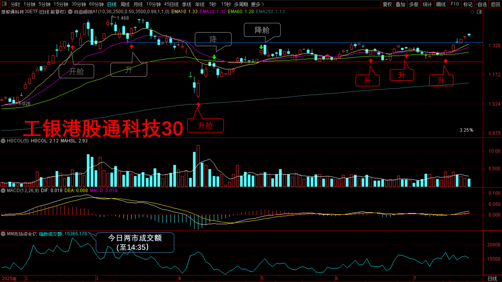Switch to the 月线 monthly chart
The image size is (502, 282).
pyautogui.click(x=138, y=4)
